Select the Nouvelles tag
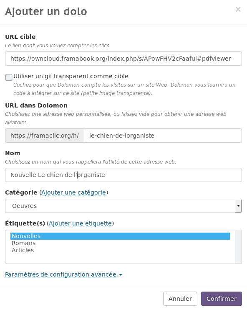Image resolution: width=247 pixels, height=310 pixels. pos(120,236)
